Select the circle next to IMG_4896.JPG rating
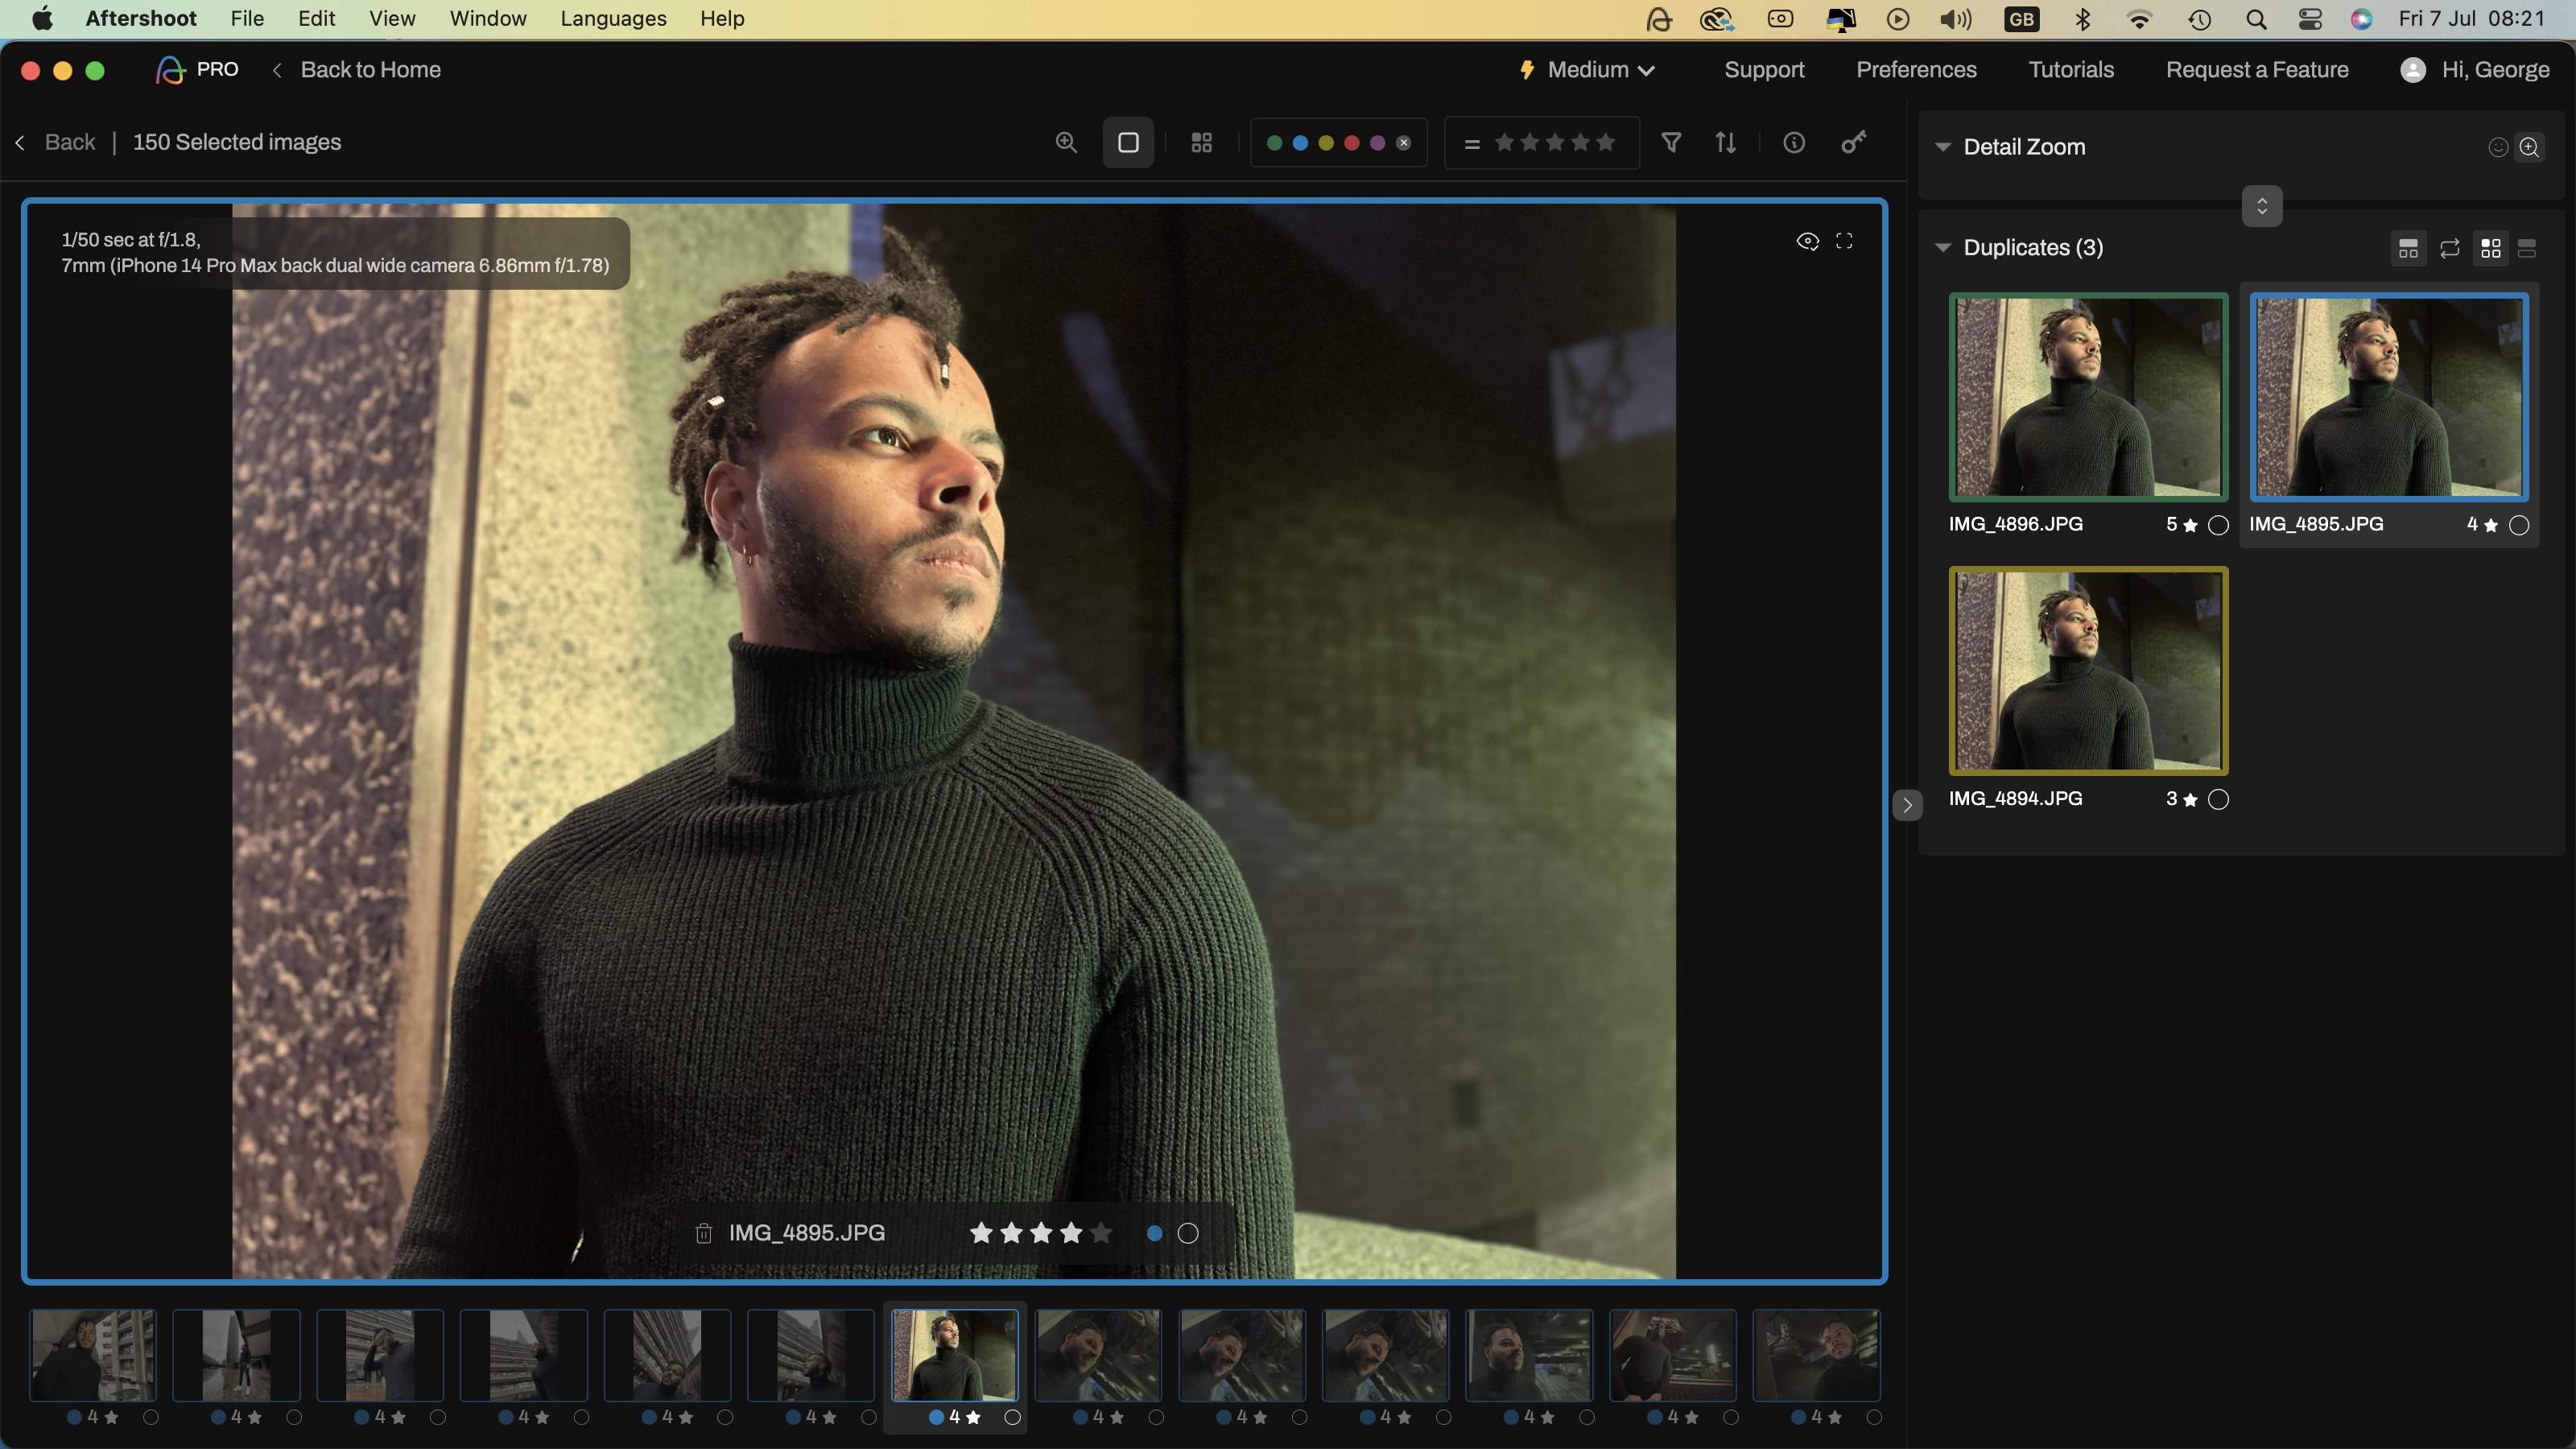Screen dimensions: 2576x1449 point(2218,525)
